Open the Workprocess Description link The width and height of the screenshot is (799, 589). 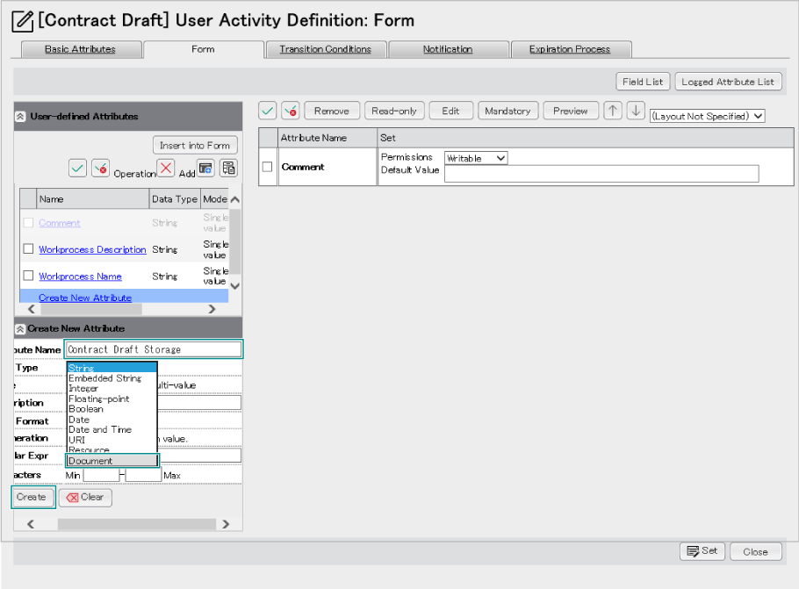pos(92,249)
